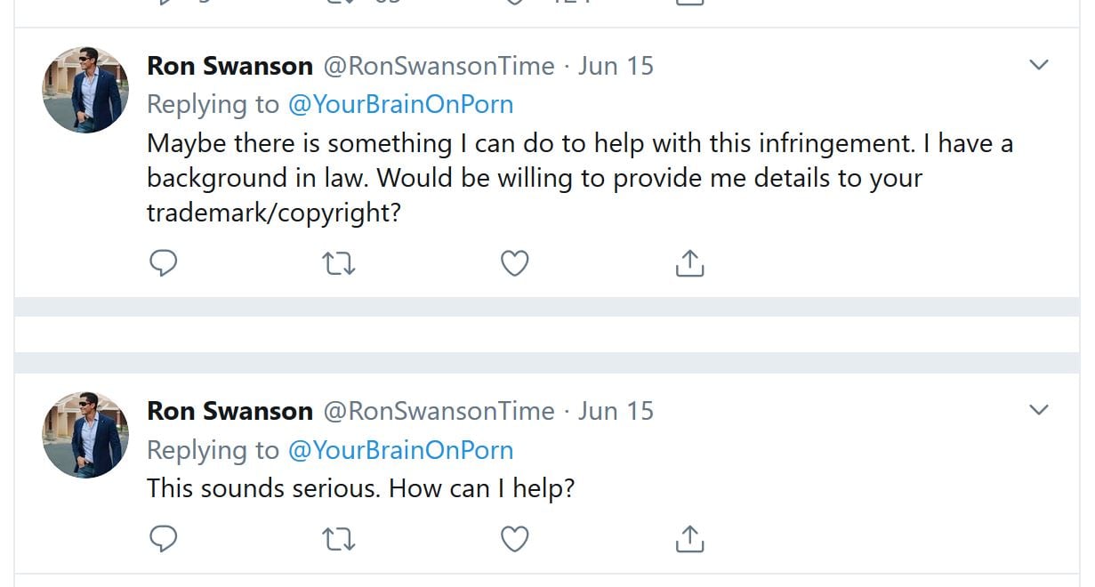The width and height of the screenshot is (1095, 587).
Task: Open @YourBrainOnPorn mention above 'This sounds serious'
Action: [400, 449]
